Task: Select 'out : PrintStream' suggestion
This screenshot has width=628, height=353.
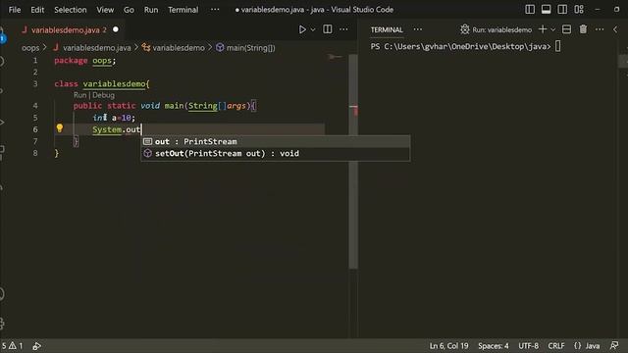Action: pyautogui.click(x=276, y=141)
